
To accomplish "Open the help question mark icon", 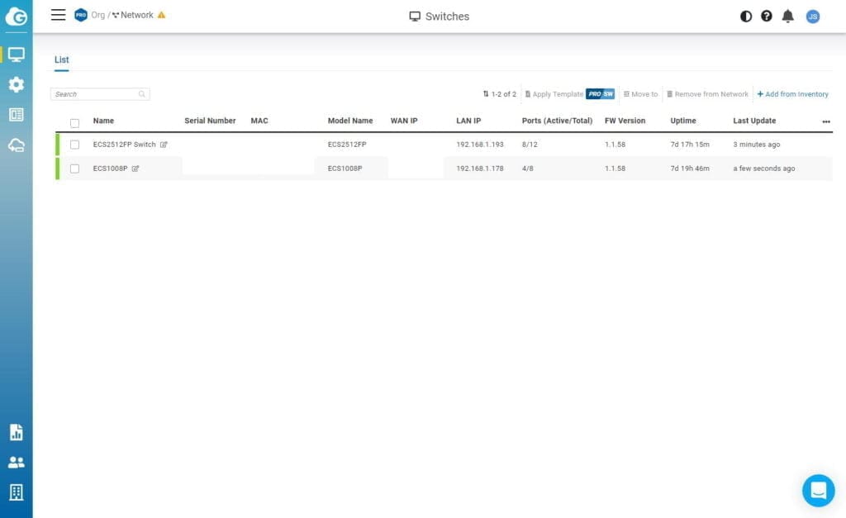I will point(767,16).
